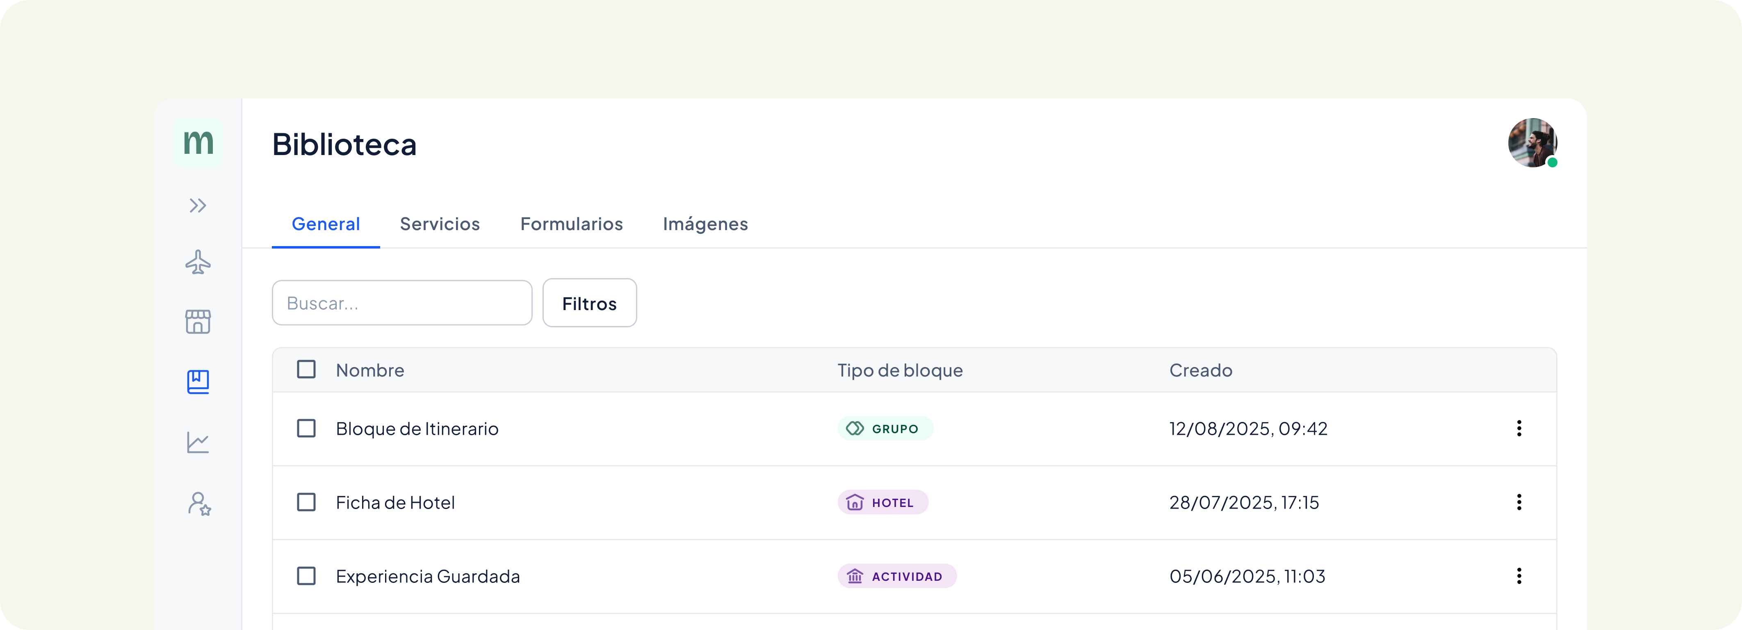Open the analytics chart icon in sidebar

(198, 443)
